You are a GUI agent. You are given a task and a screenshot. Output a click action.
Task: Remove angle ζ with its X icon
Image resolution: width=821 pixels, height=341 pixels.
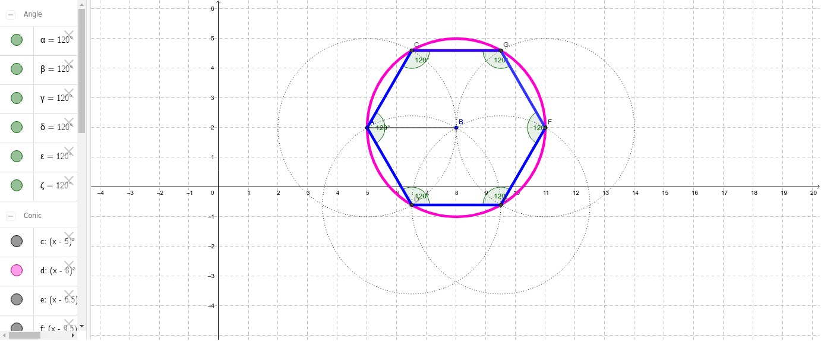point(69,181)
